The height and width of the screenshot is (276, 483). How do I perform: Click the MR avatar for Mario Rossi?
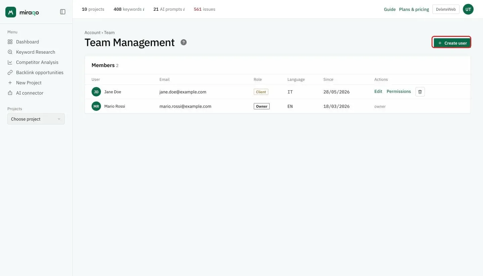click(96, 106)
